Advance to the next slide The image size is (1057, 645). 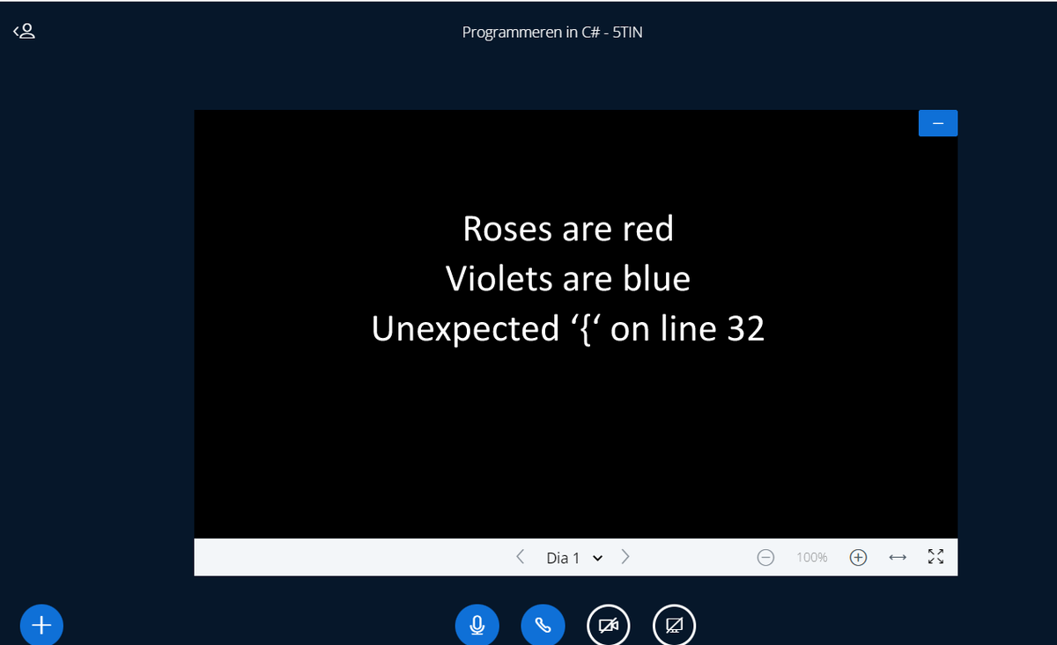pos(625,556)
